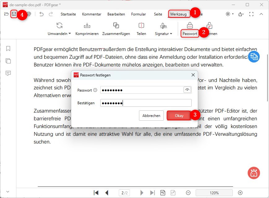The height and width of the screenshot is (198, 269).
Task: Open the print dialog icon
Action: [29, 14]
